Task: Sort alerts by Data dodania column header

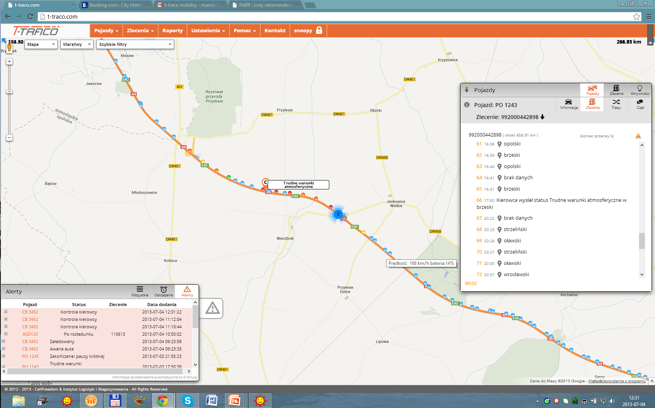Action: [162, 305]
